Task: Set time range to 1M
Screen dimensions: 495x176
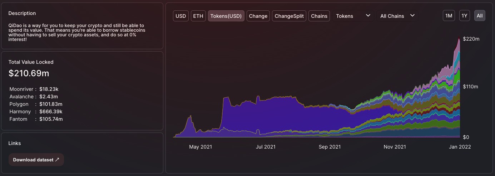Action: 449,16
